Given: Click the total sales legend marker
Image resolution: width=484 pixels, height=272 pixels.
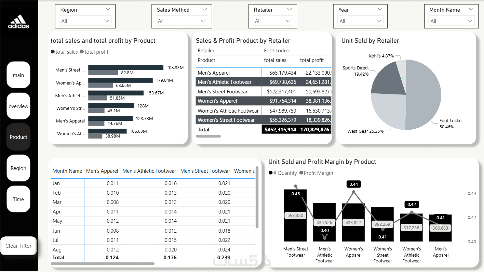Looking at the screenshot, I should click(53, 52).
